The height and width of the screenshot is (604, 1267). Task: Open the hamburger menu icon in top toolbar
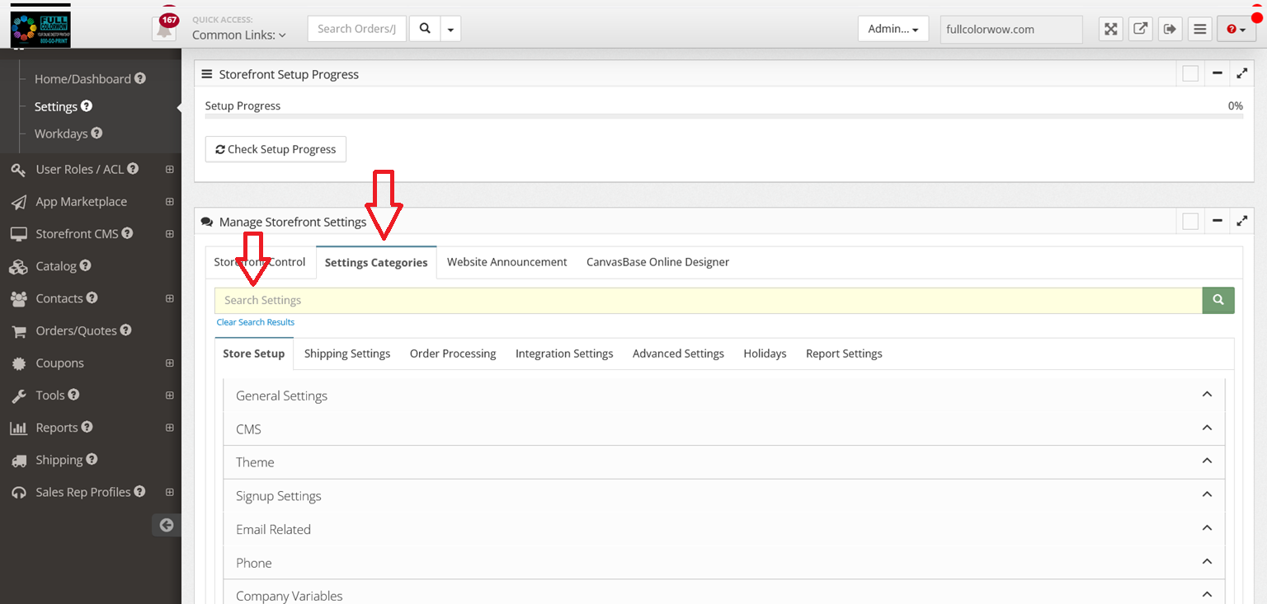click(1200, 29)
